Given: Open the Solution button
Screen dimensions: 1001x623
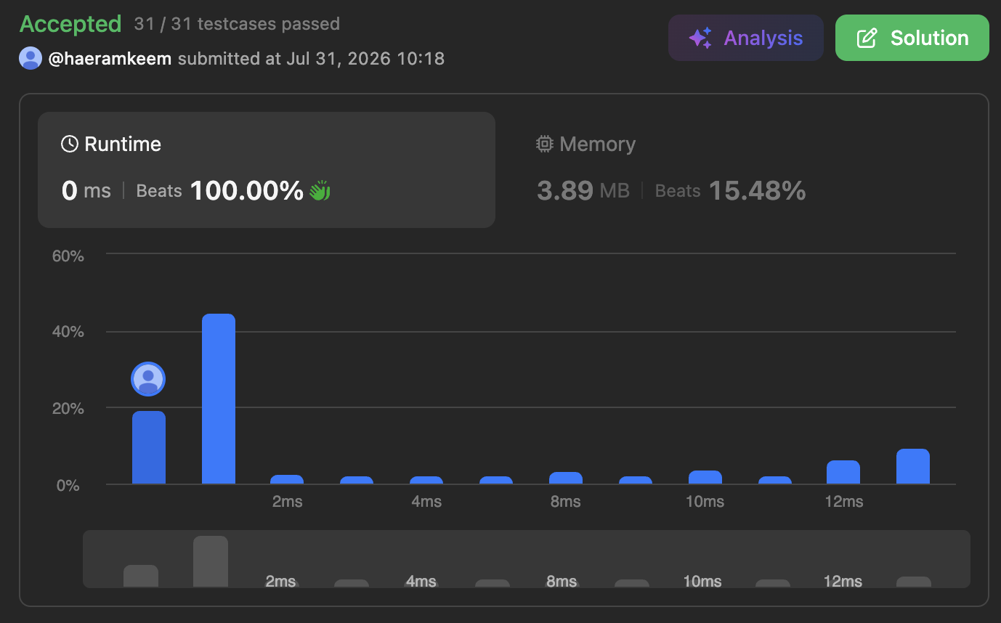Looking at the screenshot, I should tap(912, 38).
